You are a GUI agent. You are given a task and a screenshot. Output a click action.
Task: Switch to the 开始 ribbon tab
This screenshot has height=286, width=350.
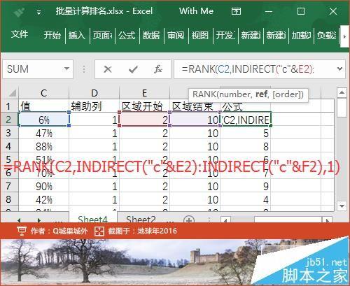click(x=52, y=35)
